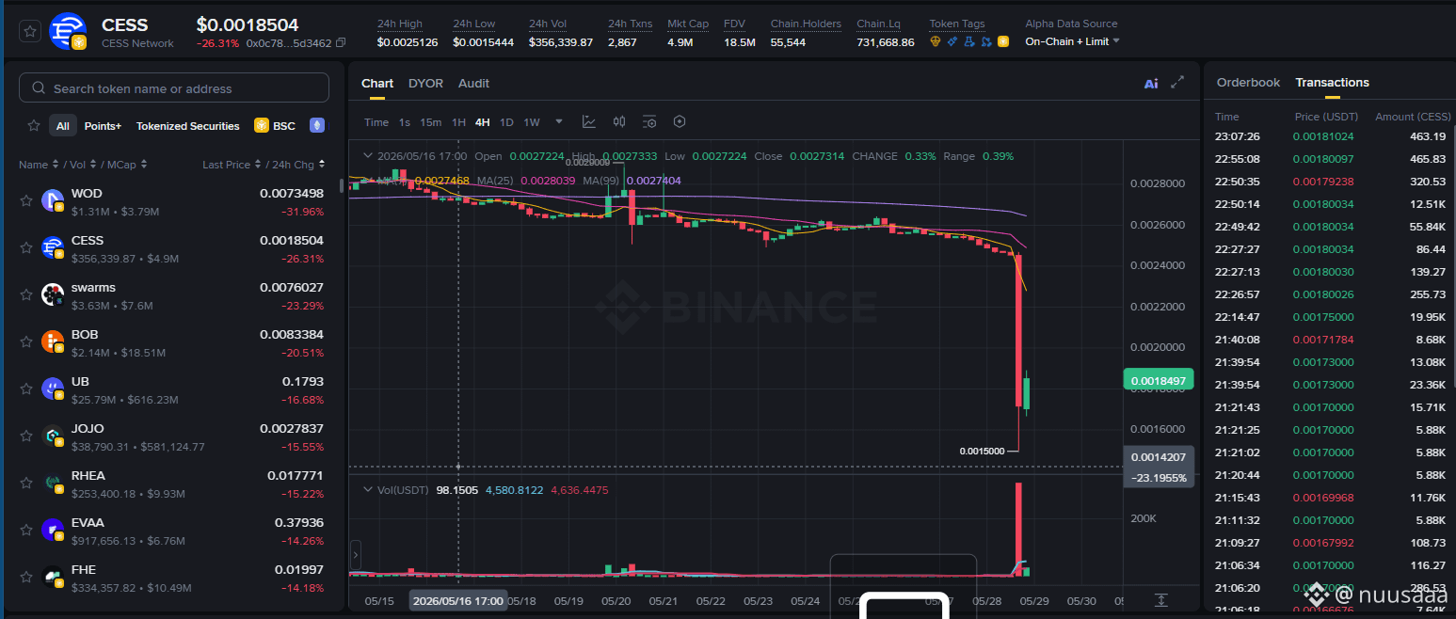Favorite the UB token row
The image size is (1456, 619).
[27, 389]
